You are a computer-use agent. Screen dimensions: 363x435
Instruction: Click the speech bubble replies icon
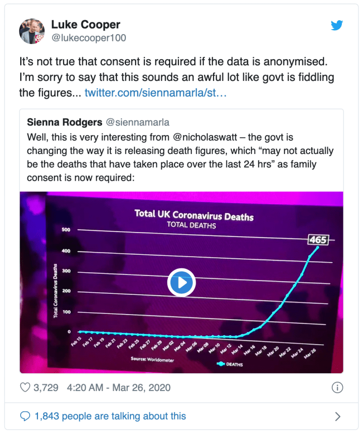tap(25, 416)
